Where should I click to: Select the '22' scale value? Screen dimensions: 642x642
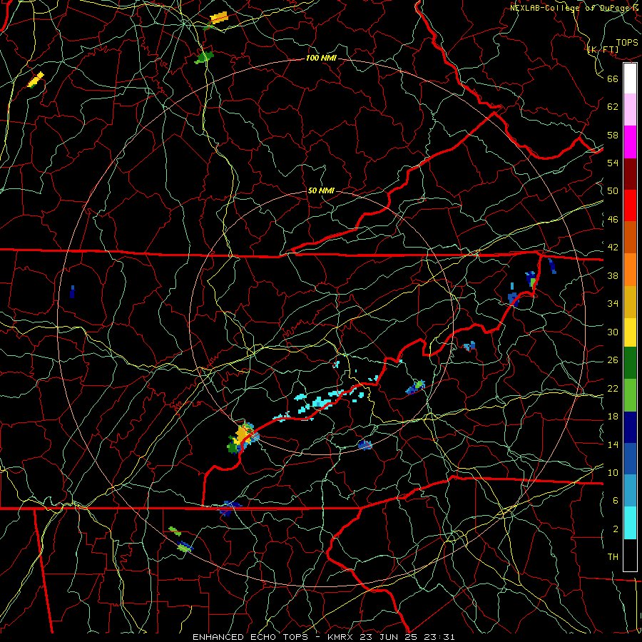pos(613,388)
